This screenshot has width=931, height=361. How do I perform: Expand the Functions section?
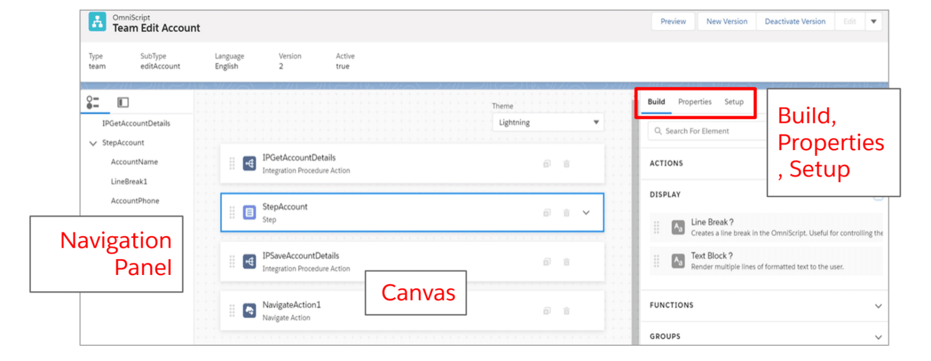[878, 306]
